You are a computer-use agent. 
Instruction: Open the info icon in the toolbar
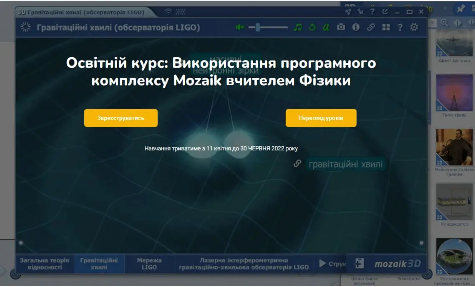(x=356, y=27)
